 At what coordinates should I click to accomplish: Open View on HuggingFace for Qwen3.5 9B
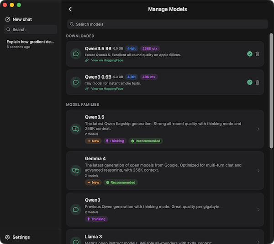pos(107,60)
